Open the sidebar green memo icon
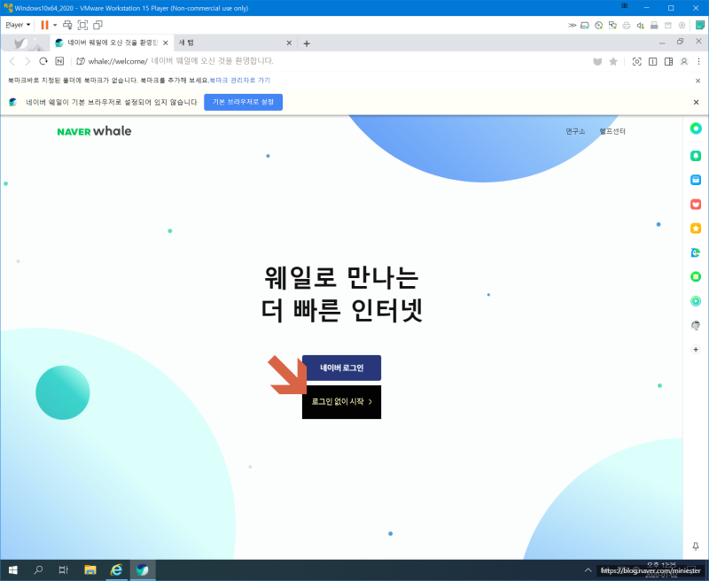 (696, 276)
